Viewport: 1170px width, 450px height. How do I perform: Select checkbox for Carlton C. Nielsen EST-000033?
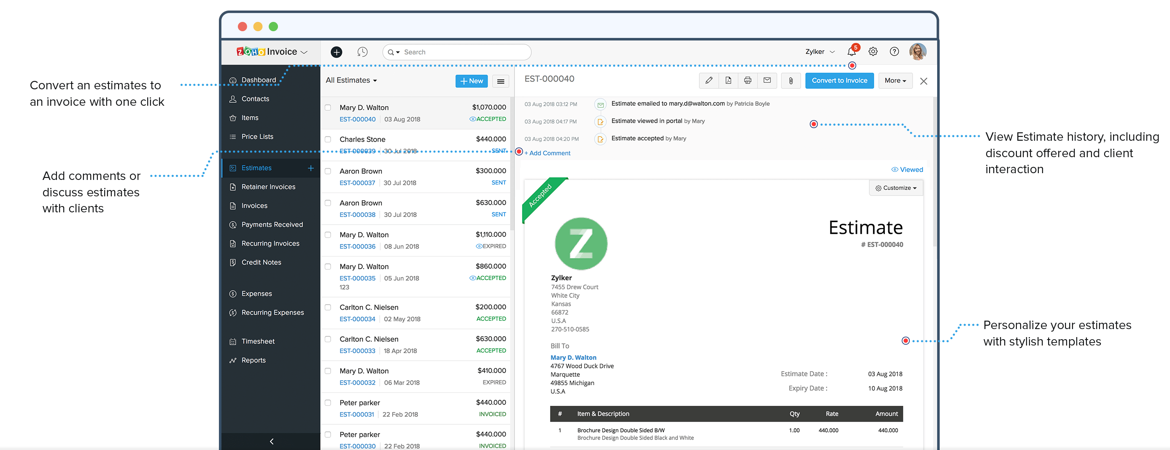328,339
